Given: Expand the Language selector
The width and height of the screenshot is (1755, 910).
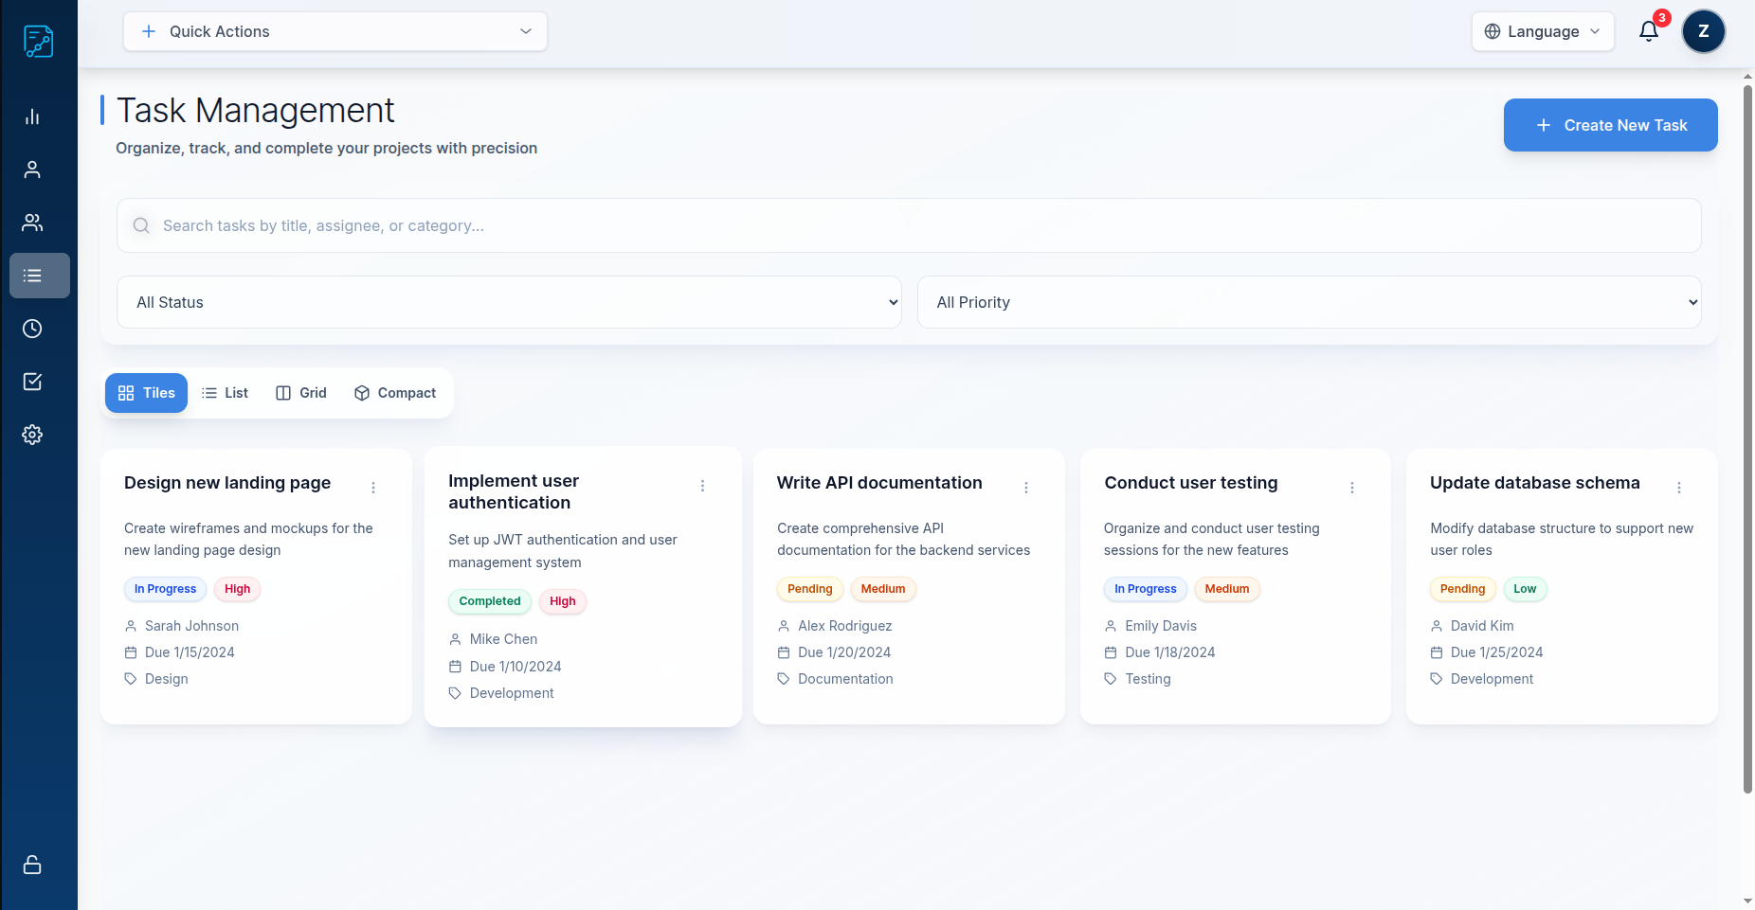Looking at the screenshot, I should pos(1542,31).
